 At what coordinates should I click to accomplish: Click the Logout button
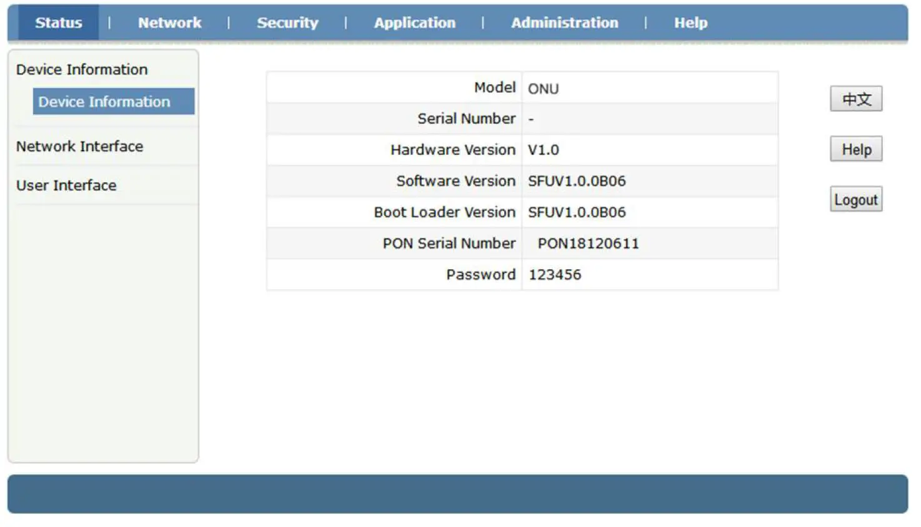click(x=855, y=199)
